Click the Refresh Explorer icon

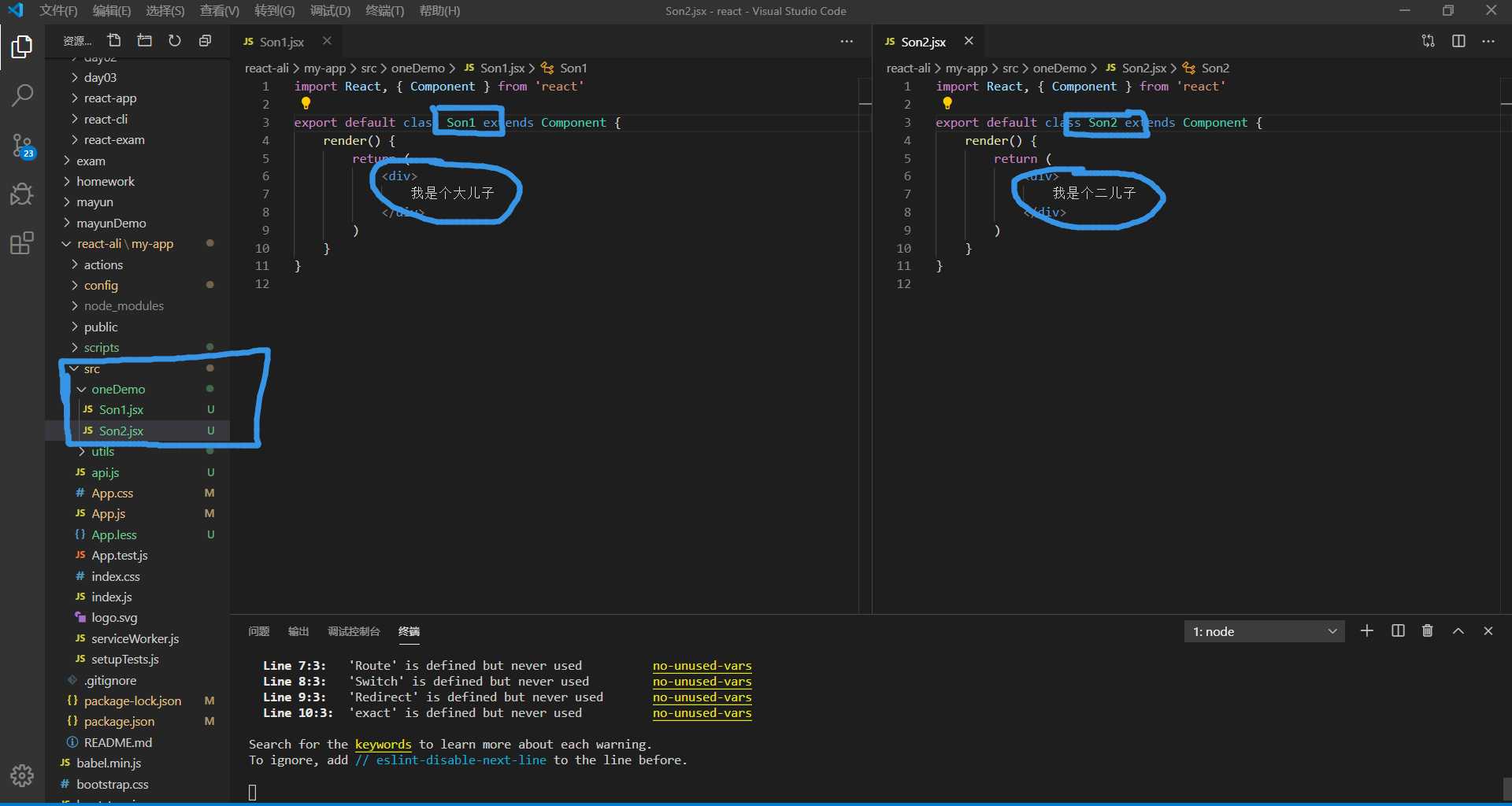coord(175,41)
